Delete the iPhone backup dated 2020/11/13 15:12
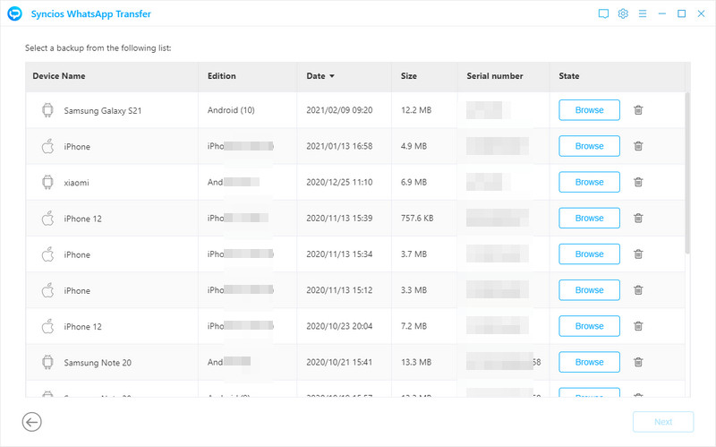The height and width of the screenshot is (447, 716). point(638,290)
